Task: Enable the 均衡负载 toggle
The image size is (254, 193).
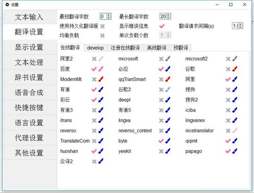Action: click(x=102, y=36)
